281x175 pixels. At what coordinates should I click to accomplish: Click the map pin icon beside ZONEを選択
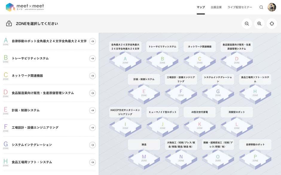9,24
